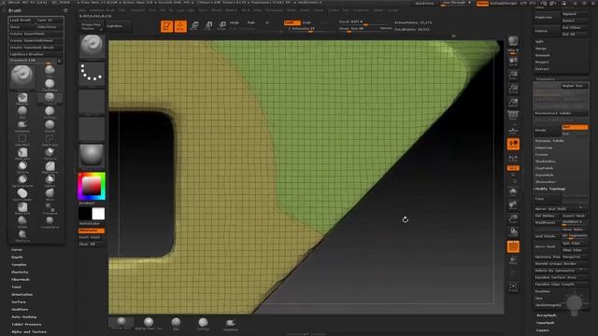
Task: Click the Lightbox Brushes button
Action: tap(36, 54)
